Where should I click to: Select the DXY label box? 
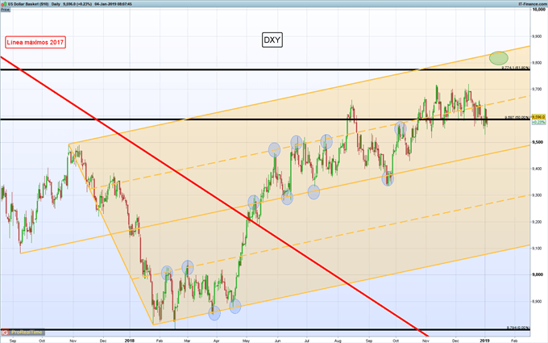(272, 40)
